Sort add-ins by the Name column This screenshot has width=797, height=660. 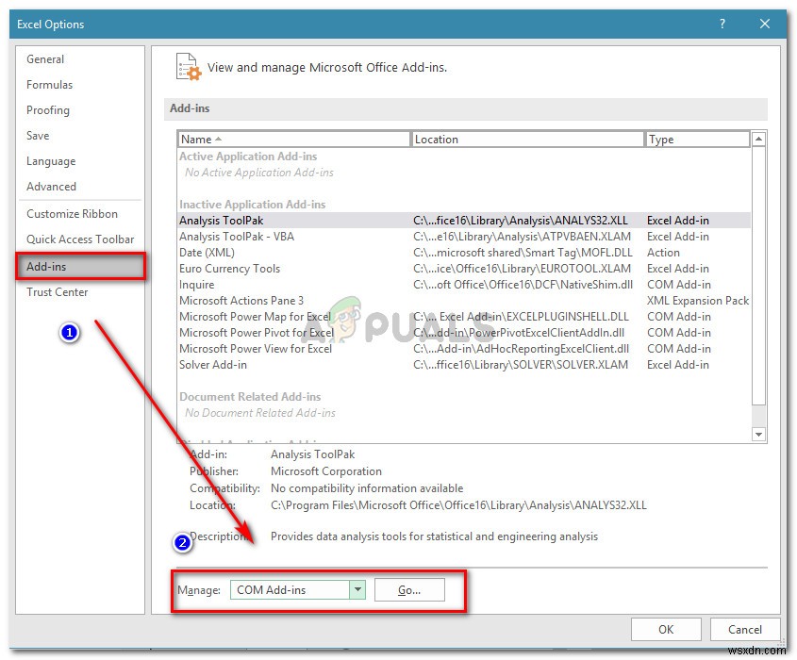click(x=201, y=139)
